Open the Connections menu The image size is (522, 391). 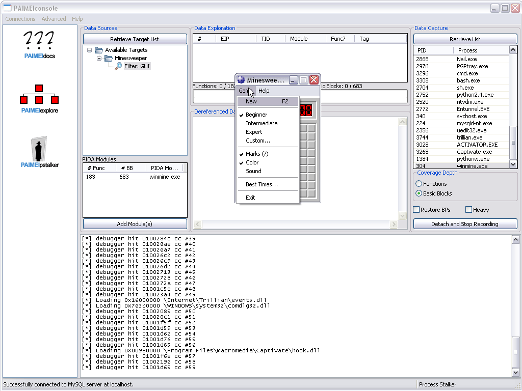pyautogui.click(x=20, y=19)
